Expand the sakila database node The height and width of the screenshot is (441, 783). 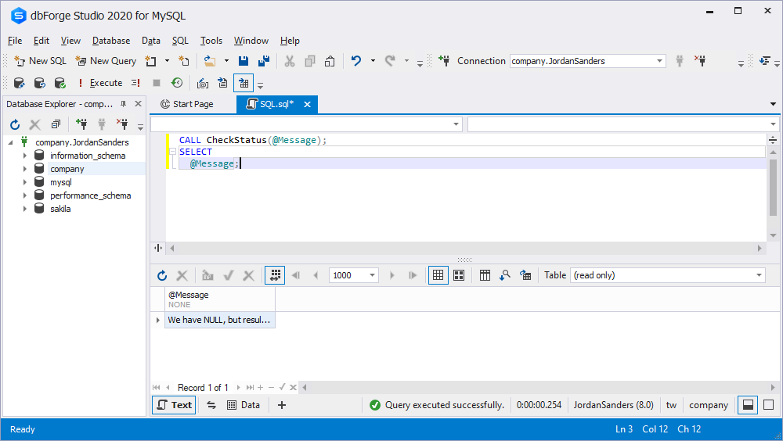pos(24,209)
